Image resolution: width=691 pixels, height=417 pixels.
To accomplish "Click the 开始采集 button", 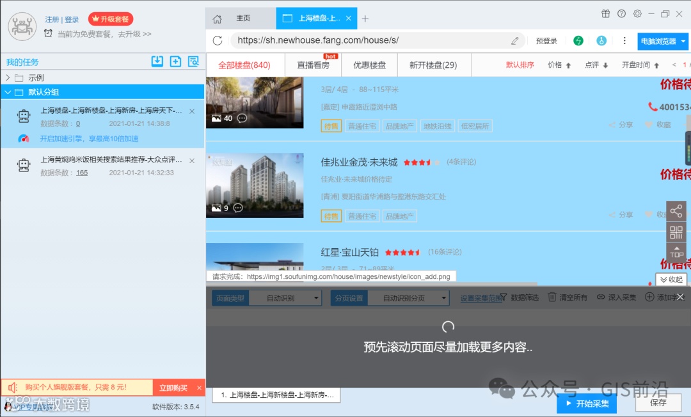I will click(x=587, y=404).
